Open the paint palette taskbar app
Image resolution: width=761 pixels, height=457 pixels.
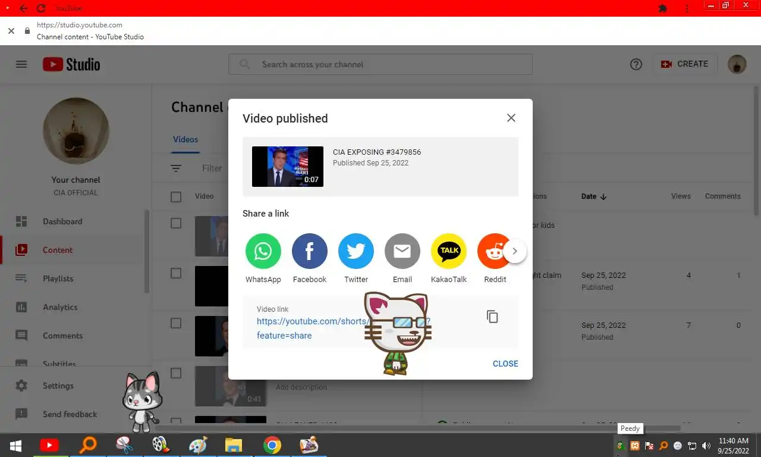coord(197,445)
